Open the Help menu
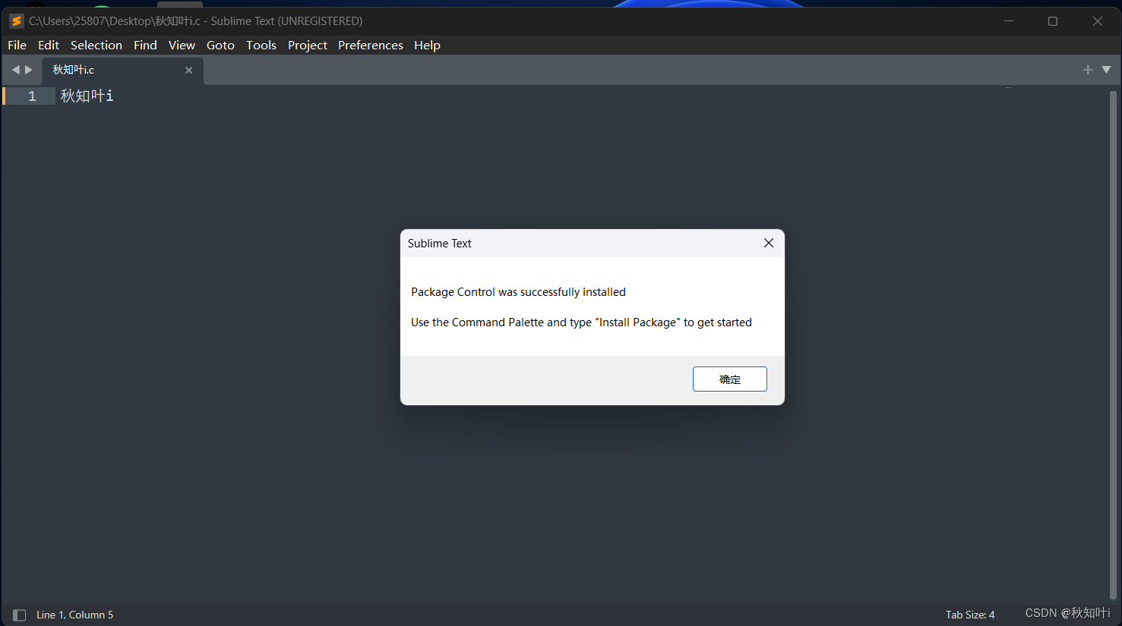This screenshot has height=626, width=1122. [x=427, y=46]
